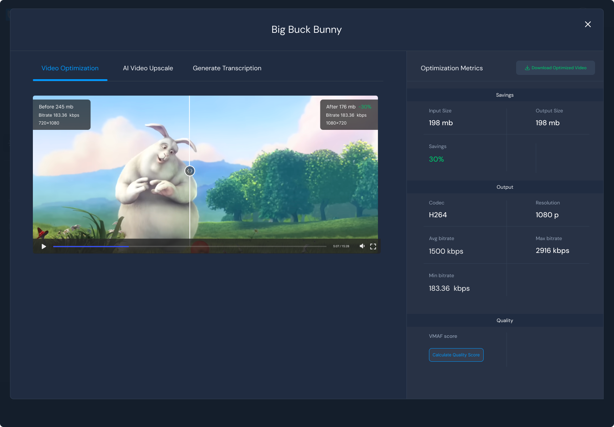Click the before/after comparison divider handle
Viewport: 614px width, 427px height.
[x=190, y=171]
